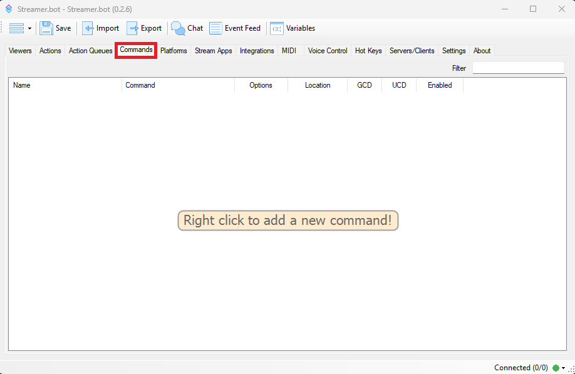The width and height of the screenshot is (575, 374).
Task: Go to the Platforms tab
Action: pos(174,51)
